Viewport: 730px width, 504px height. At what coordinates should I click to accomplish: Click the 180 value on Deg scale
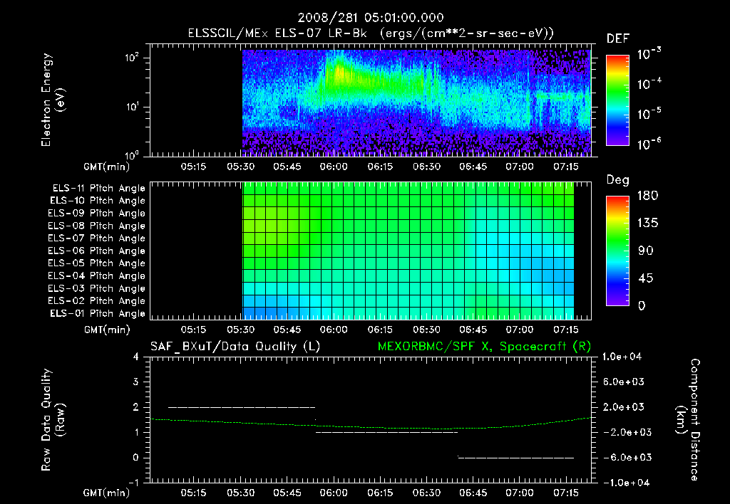click(647, 196)
